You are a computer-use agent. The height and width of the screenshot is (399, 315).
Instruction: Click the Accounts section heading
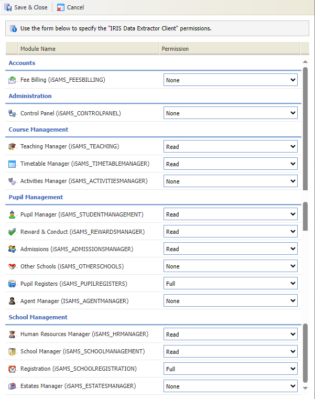point(22,63)
